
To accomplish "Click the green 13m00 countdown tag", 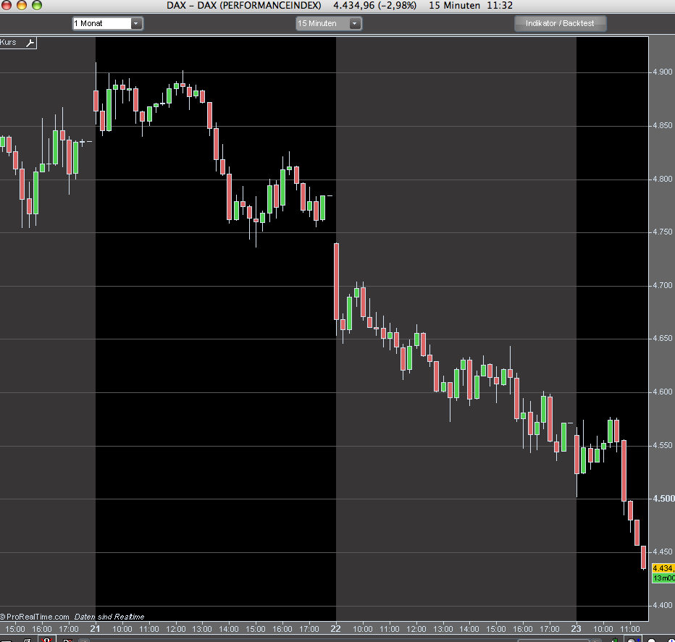I will coord(663,578).
